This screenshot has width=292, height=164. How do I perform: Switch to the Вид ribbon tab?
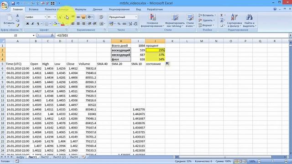138,9
